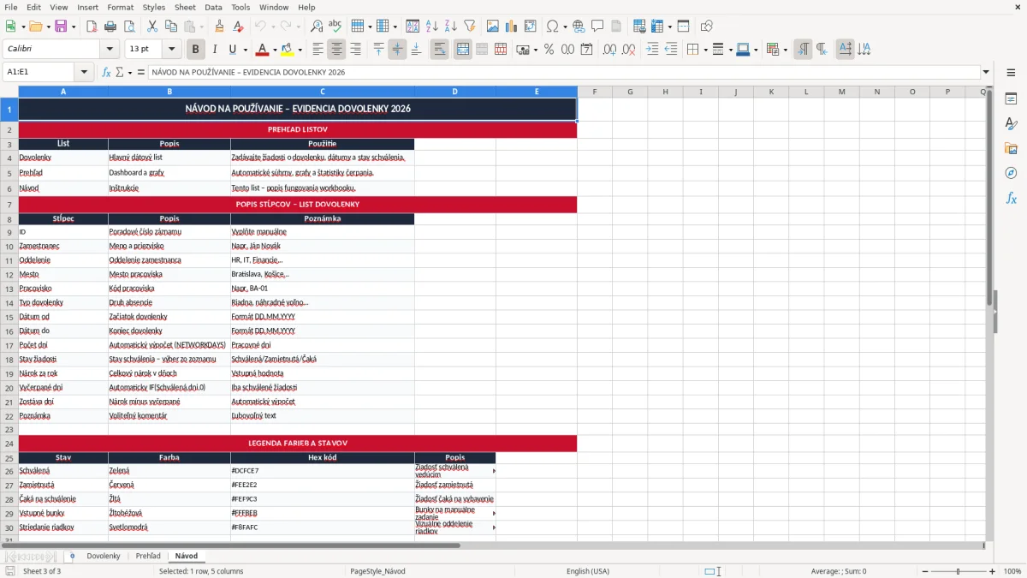
Task: Apply yellow background color swatch
Action: (287, 50)
